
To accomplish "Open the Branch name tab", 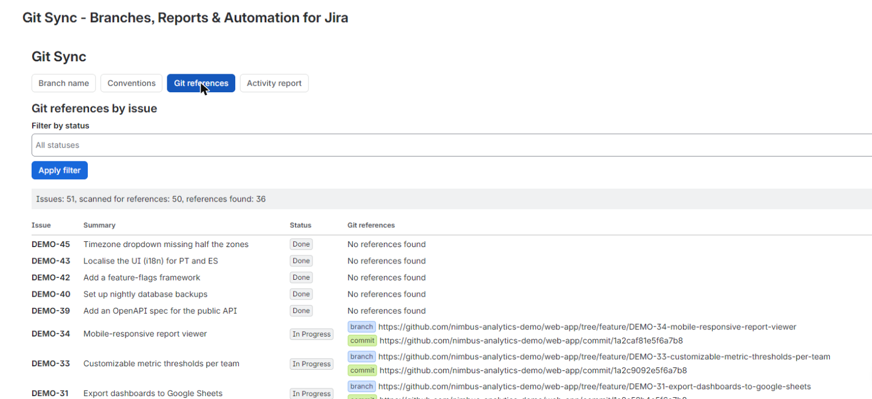I will 63,83.
